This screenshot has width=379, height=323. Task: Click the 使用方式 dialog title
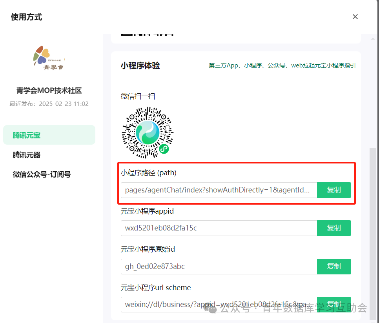point(26,17)
